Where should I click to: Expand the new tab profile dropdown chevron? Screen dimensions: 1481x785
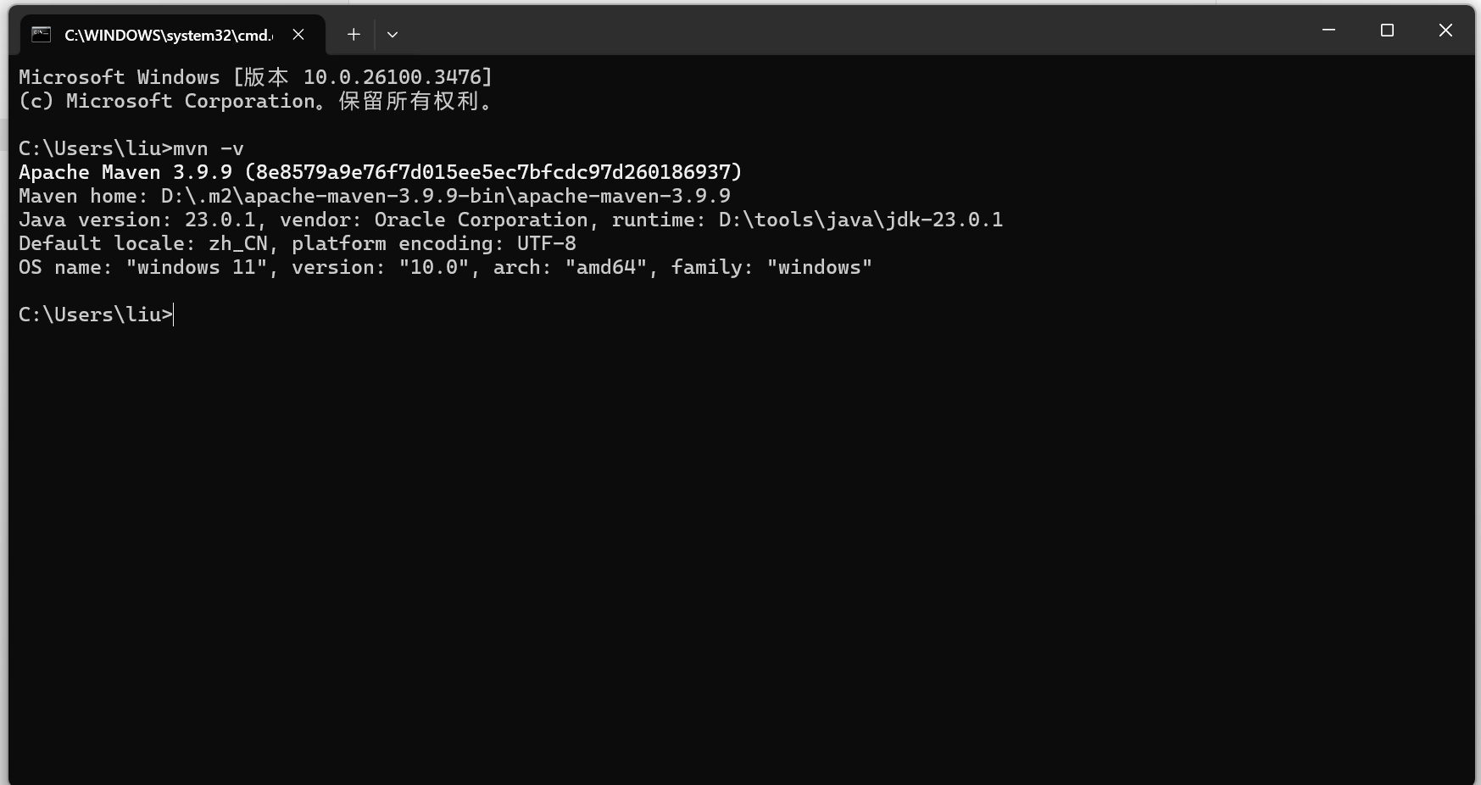[393, 35]
